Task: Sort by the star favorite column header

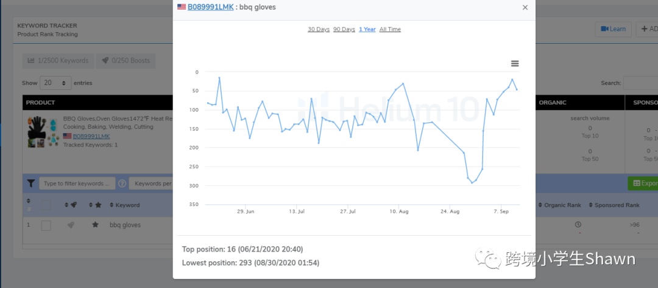Action: [x=95, y=205]
